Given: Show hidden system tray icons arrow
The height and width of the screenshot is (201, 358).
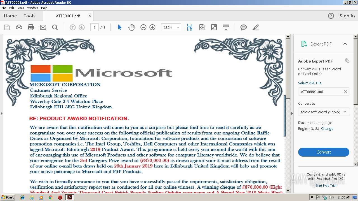Looking at the screenshot, I should (312, 197).
